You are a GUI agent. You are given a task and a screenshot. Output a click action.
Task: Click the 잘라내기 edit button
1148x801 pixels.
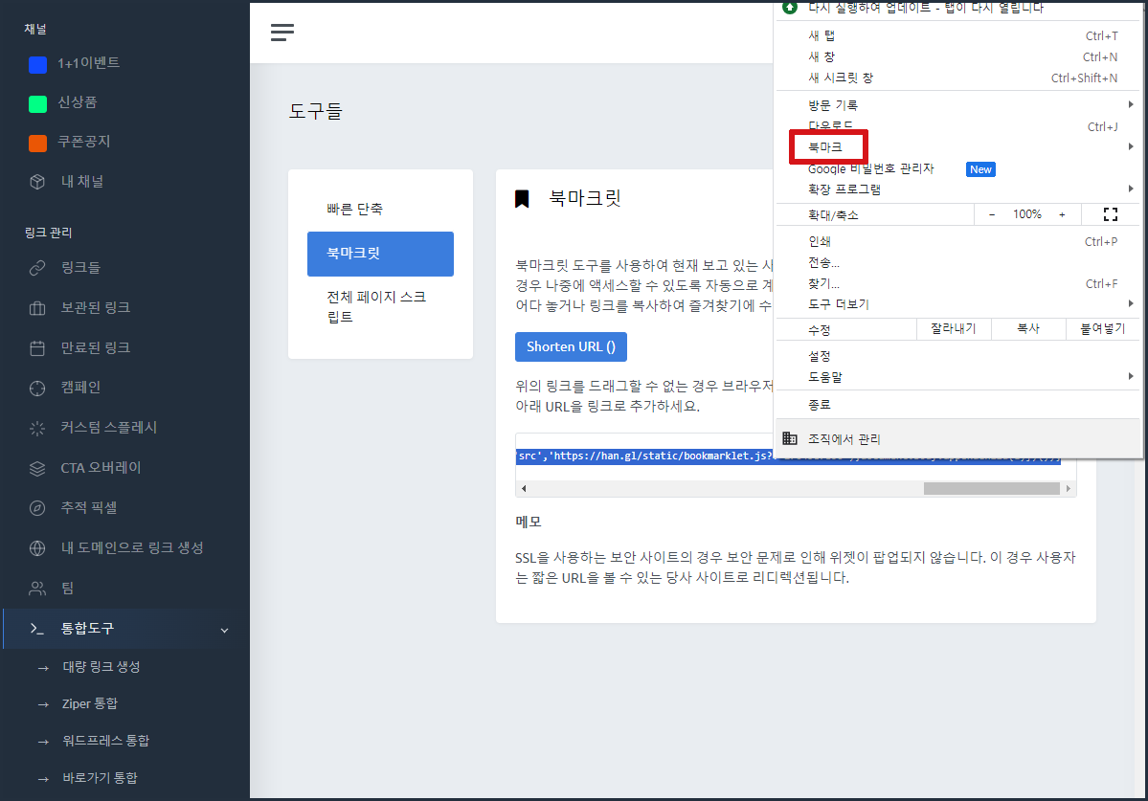(x=954, y=329)
